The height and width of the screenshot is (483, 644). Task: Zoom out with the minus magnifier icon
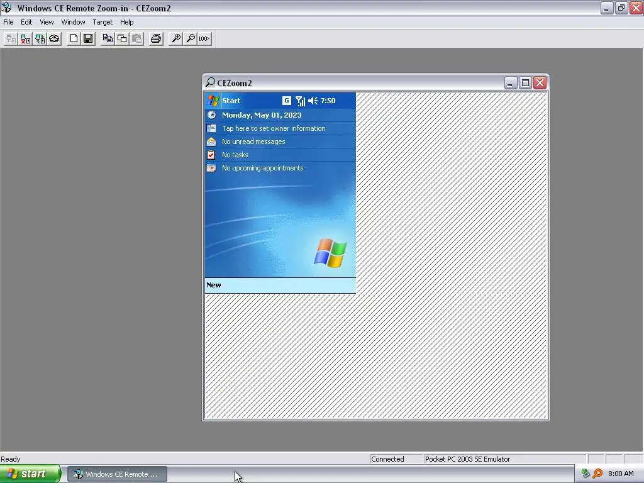190,38
